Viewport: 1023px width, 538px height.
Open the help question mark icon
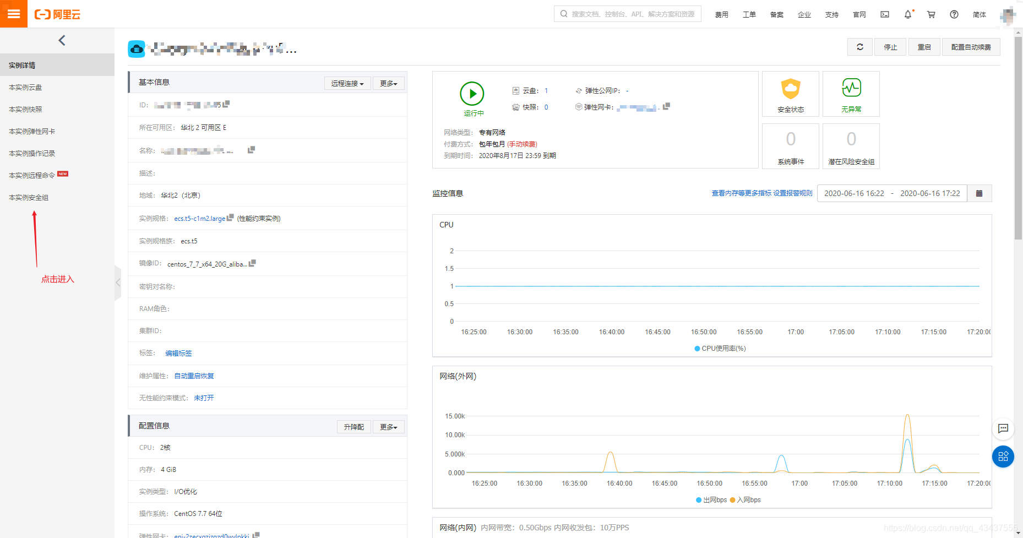(x=954, y=14)
